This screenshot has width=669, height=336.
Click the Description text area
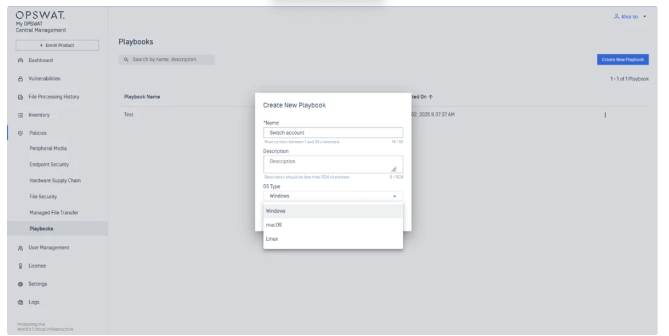coord(333,164)
